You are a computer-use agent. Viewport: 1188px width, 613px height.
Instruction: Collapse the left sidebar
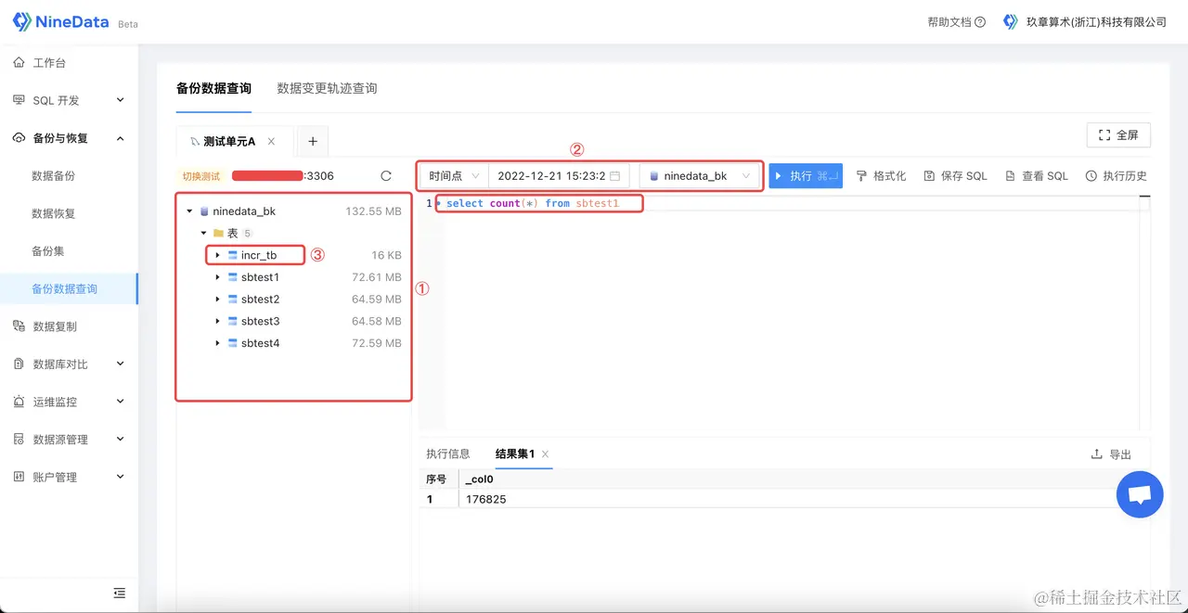pyautogui.click(x=119, y=593)
